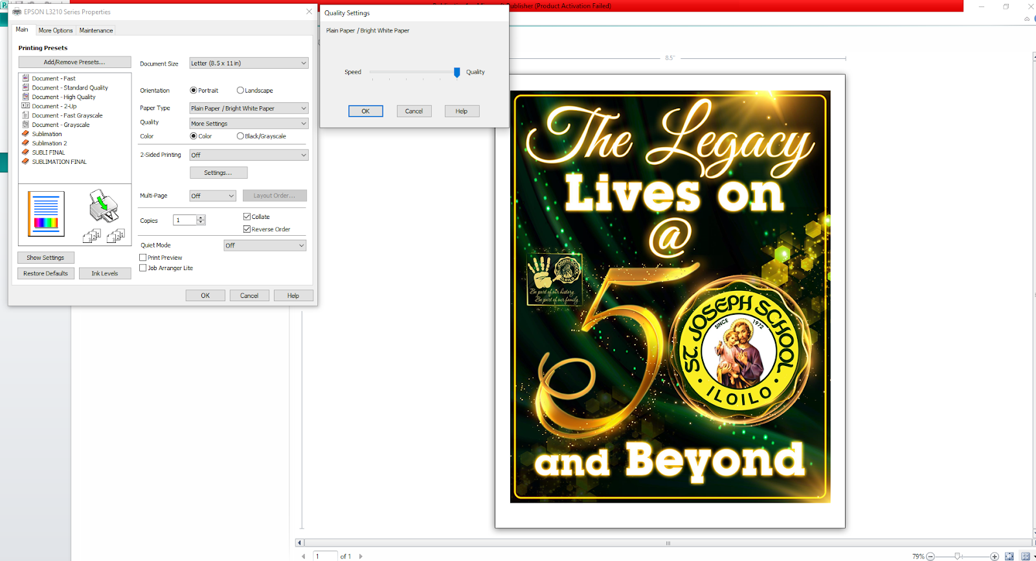Click the multi-page view icon in status bar
Viewport: 1036px width, 561px height.
pyautogui.click(x=1025, y=556)
